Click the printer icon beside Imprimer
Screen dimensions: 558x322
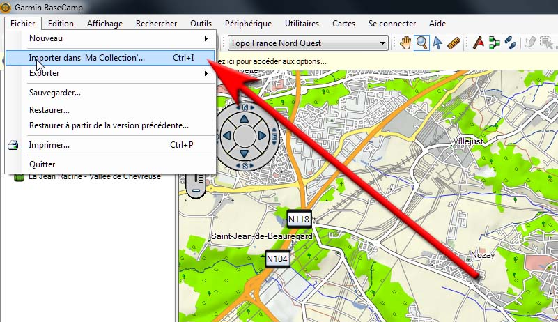pyautogui.click(x=13, y=145)
